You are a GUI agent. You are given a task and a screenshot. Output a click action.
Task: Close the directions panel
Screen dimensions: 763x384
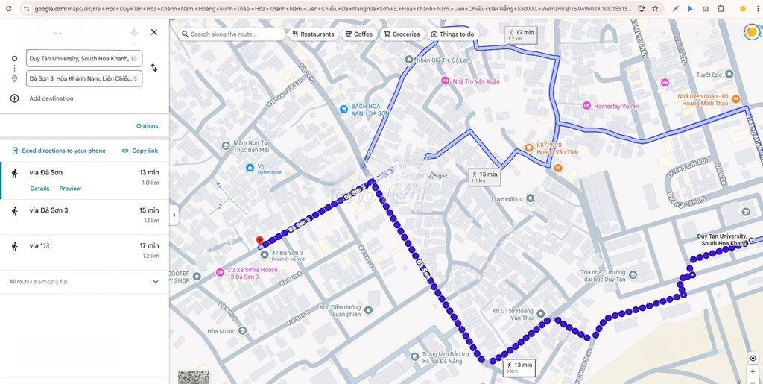coord(153,32)
